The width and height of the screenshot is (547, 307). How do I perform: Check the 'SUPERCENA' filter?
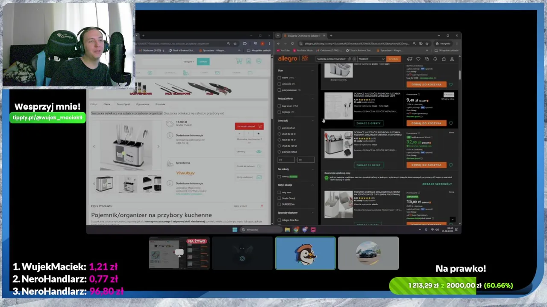[x=279, y=204]
